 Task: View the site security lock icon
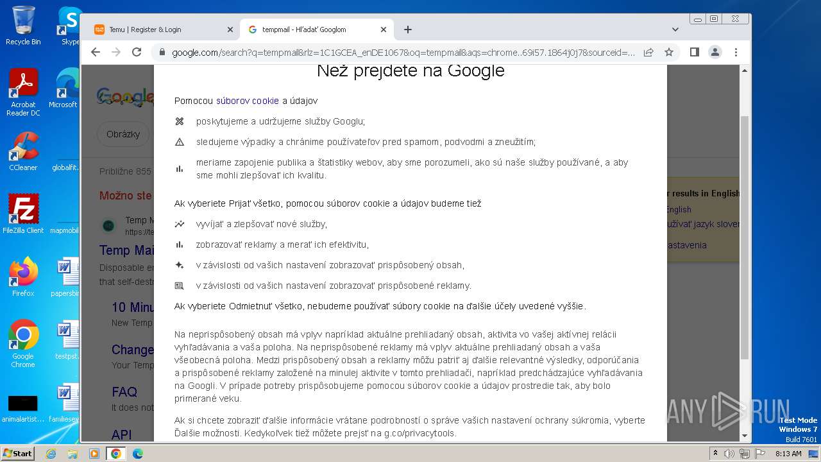pyautogui.click(x=162, y=52)
